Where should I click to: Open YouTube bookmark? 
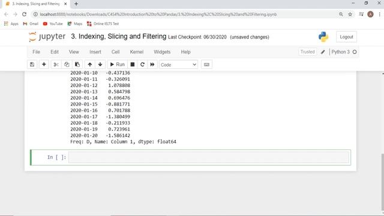pyautogui.click(x=53, y=24)
